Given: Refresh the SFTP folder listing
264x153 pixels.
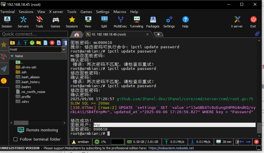Looking at the screenshot, I should [x=32, y=43].
